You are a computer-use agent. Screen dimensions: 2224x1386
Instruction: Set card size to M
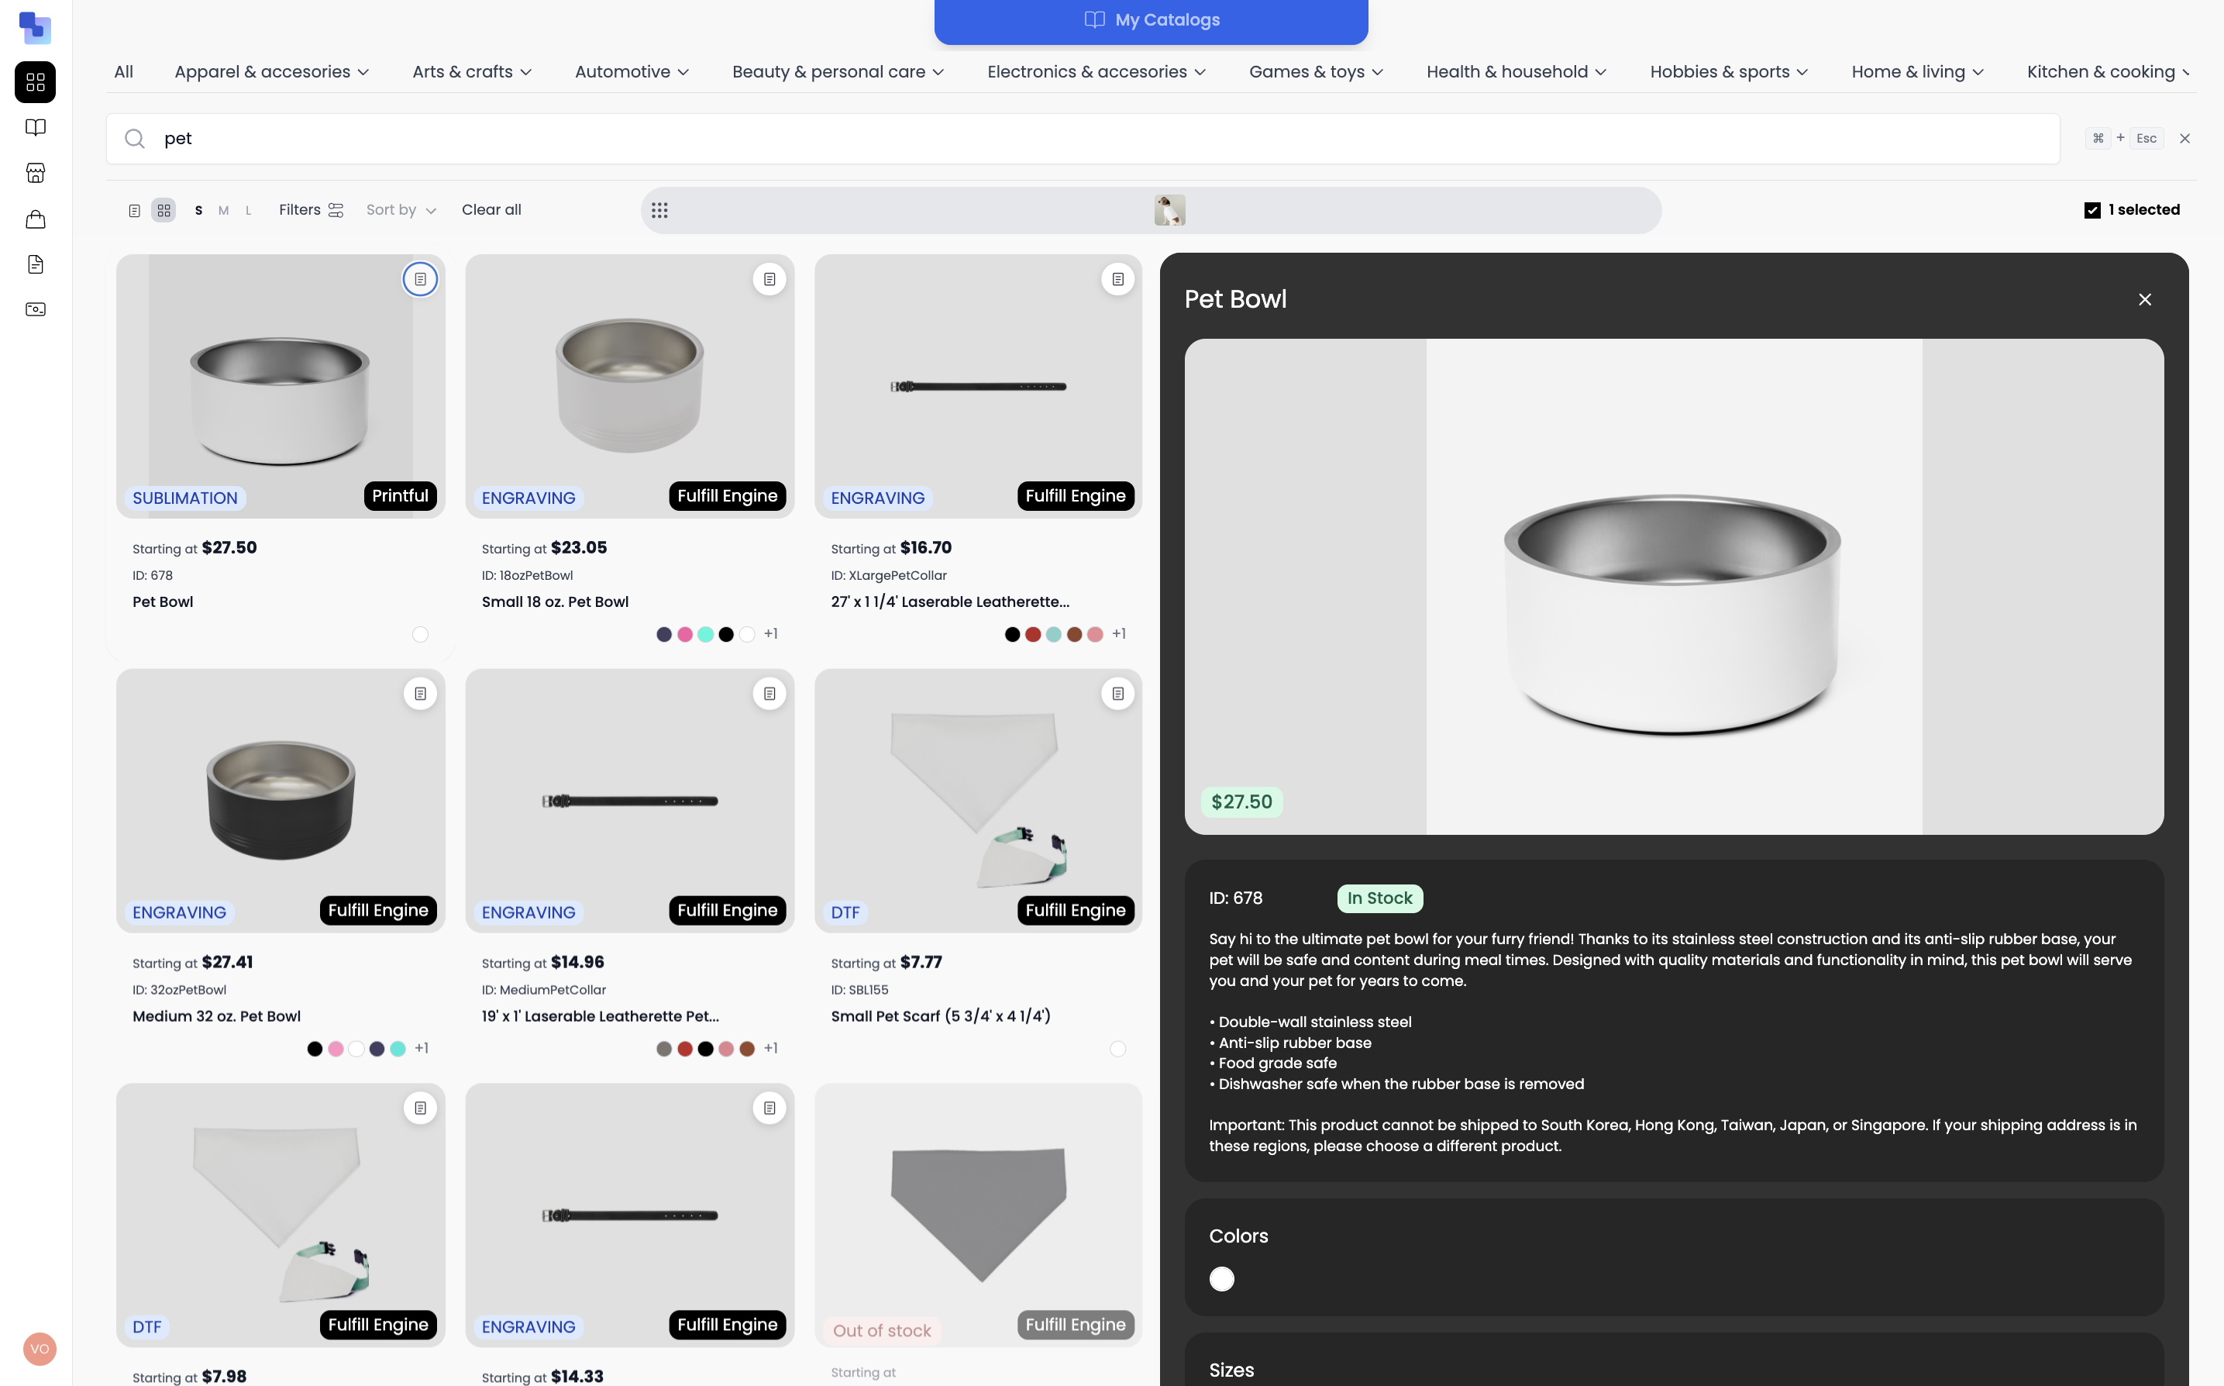point(222,210)
